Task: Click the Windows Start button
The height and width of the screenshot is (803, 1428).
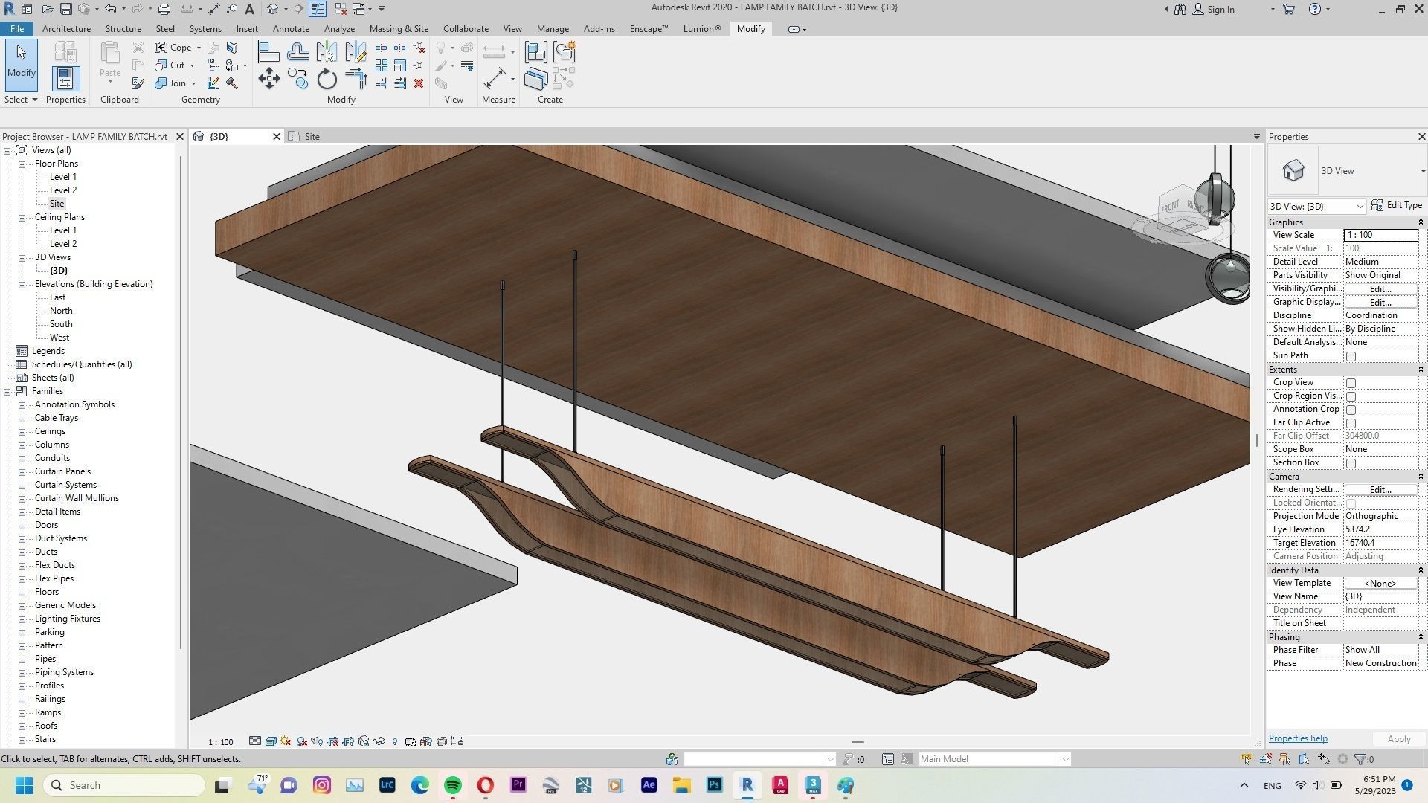Action: pyautogui.click(x=24, y=785)
